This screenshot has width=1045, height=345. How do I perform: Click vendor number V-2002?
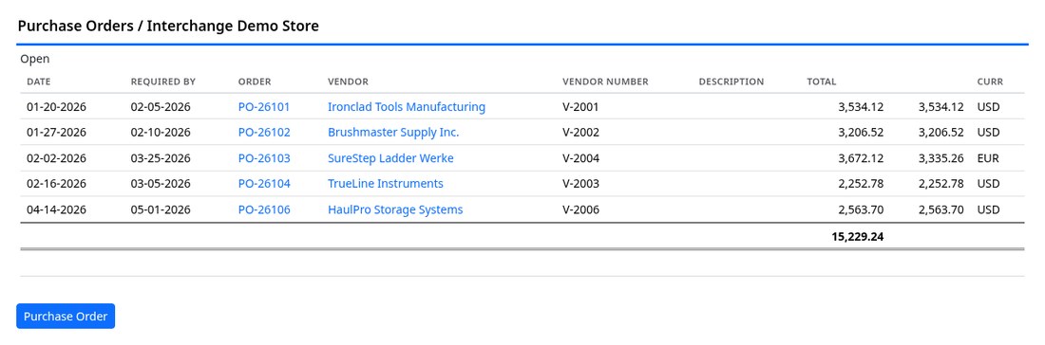coord(580,133)
